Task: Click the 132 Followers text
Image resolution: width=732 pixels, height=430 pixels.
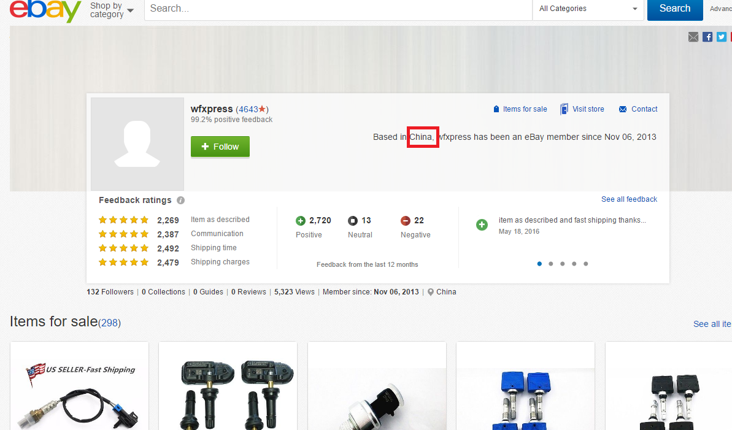Action: tap(110, 292)
